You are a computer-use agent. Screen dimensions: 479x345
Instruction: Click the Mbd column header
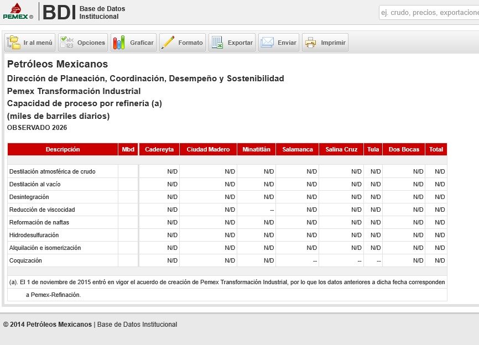click(128, 149)
